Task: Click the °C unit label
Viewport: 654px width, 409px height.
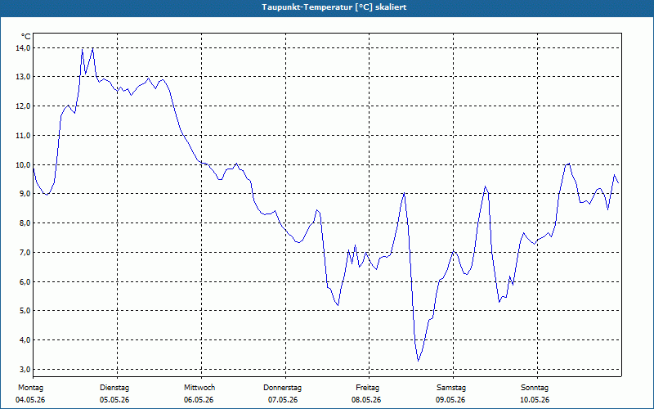Action: 26,37
